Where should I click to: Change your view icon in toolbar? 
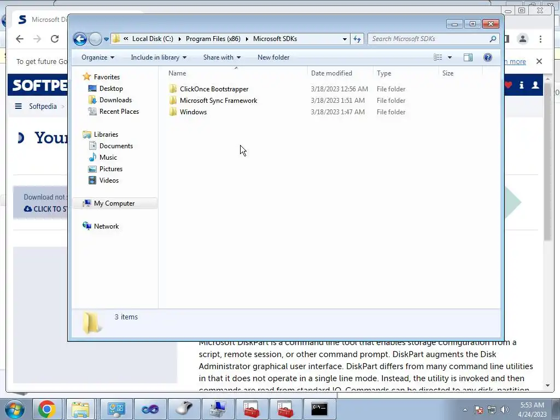438,57
